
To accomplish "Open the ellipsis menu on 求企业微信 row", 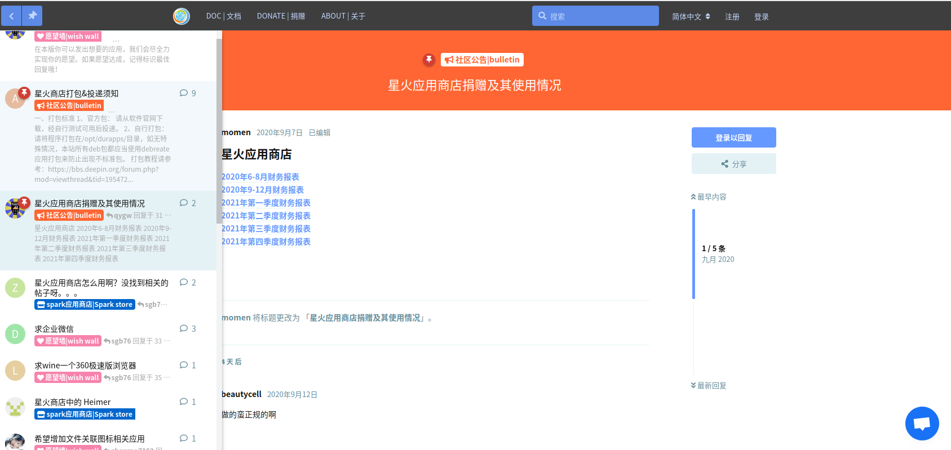I will pos(167,341).
